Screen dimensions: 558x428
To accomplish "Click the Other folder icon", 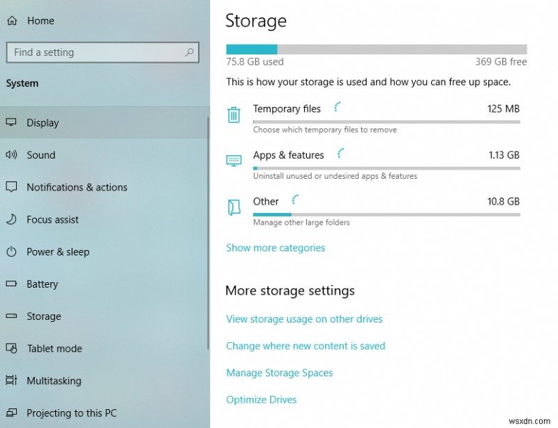I will [x=234, y=207].
